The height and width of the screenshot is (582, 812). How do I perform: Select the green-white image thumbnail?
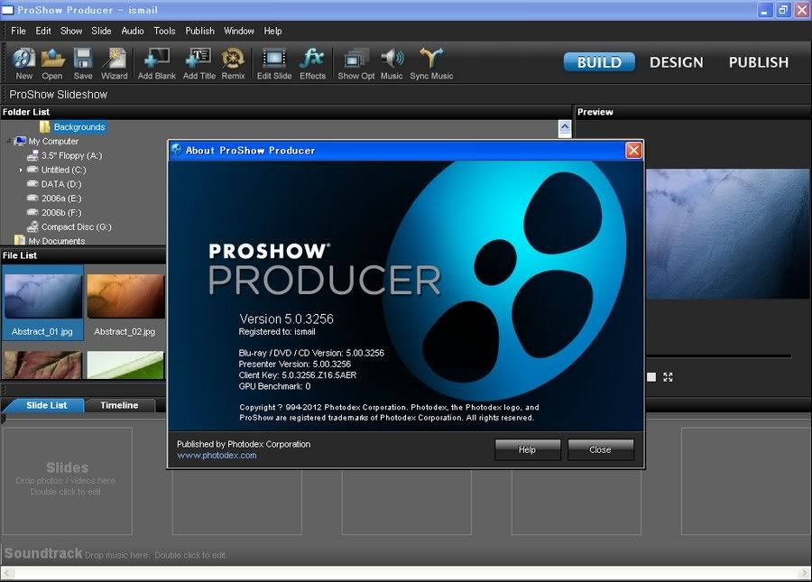pos(125,365)
